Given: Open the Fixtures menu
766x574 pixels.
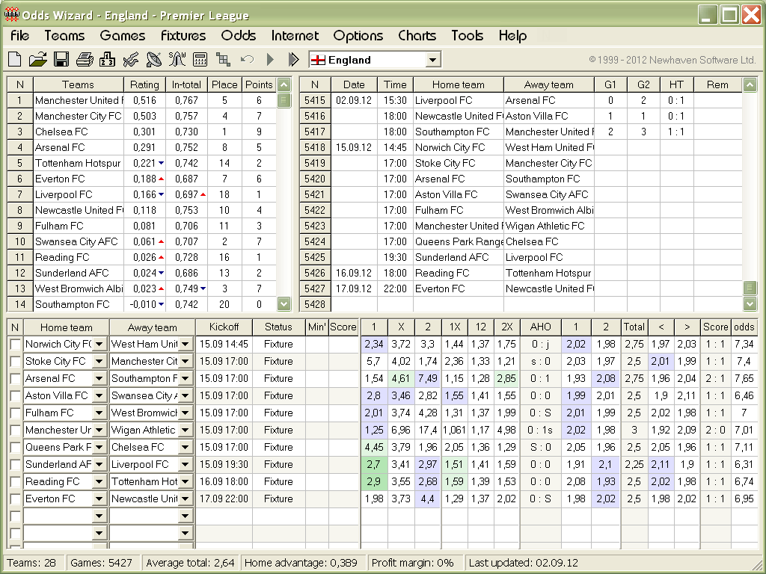Looking at the screenshot, I should click(x=183, y=36).
